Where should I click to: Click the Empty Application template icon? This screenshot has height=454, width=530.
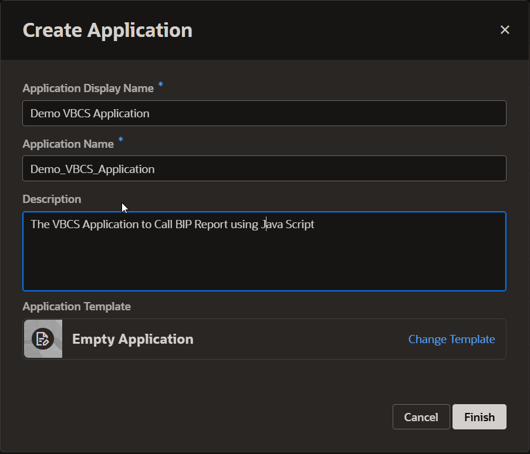[x=43, y=339]
